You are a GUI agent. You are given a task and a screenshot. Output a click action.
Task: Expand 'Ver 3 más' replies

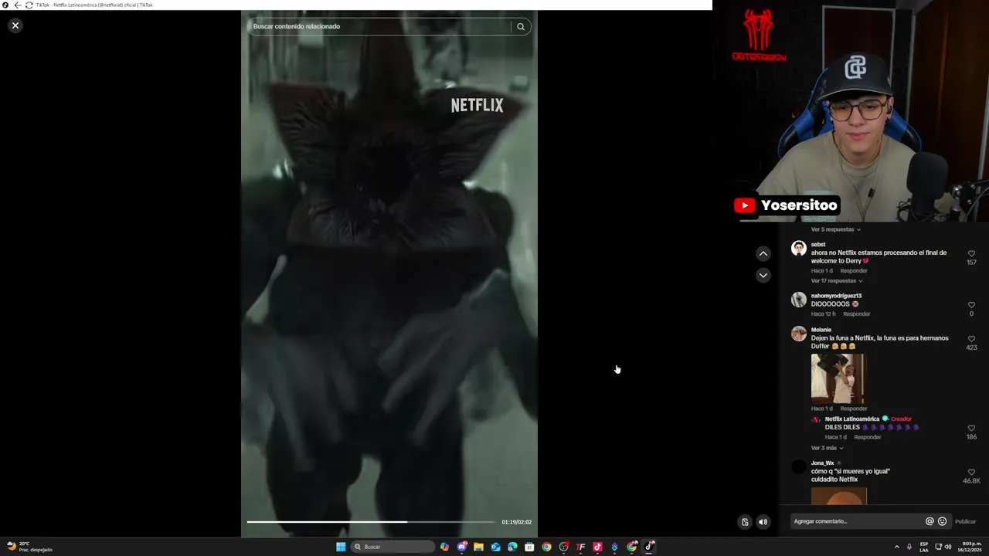(x=827, y=448)
